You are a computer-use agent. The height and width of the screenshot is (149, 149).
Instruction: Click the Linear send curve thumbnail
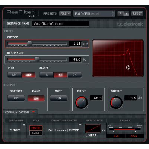coord(93,129)
